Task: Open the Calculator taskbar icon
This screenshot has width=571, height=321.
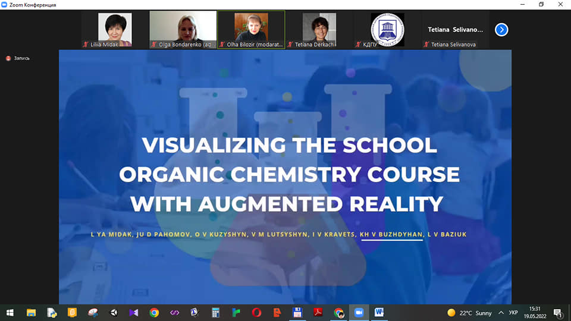Action: tap(215, 312)
